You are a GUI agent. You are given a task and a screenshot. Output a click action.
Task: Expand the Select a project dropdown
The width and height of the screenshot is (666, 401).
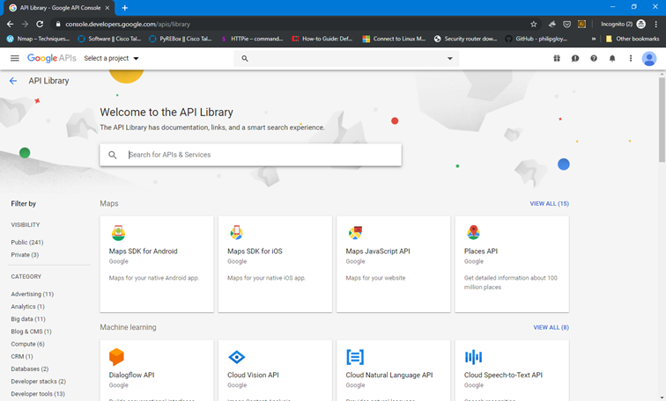[x=111, y=59]
